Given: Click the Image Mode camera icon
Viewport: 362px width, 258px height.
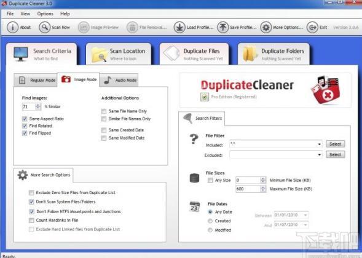Looking at the screenshot, I should (x=66, y=79).
